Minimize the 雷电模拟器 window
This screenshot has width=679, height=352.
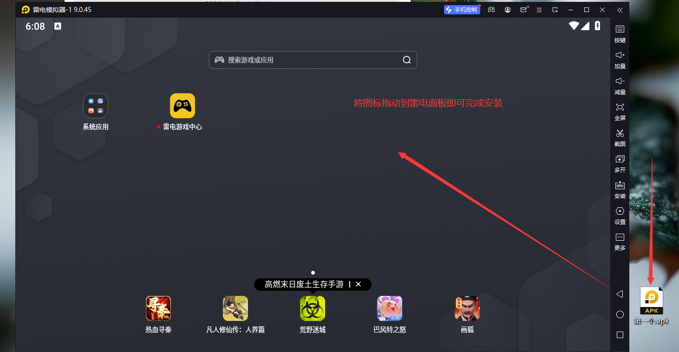point(571,10)
